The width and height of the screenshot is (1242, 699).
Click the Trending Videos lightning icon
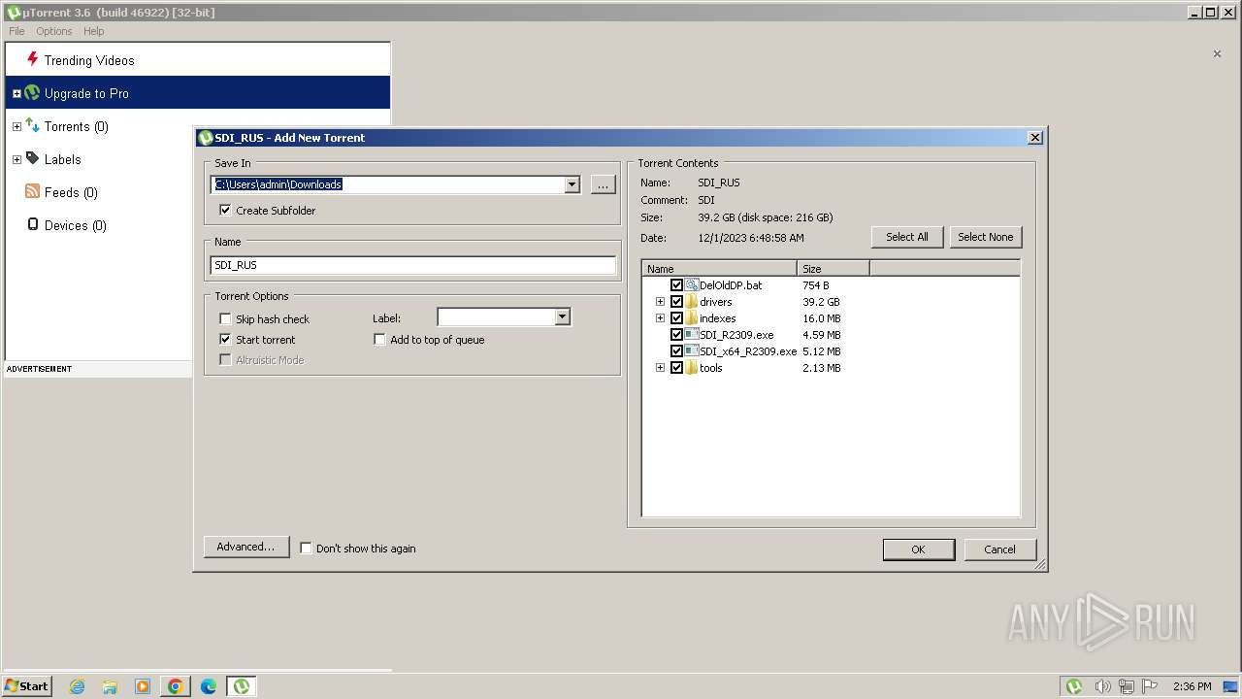click(x=32, y=59)
